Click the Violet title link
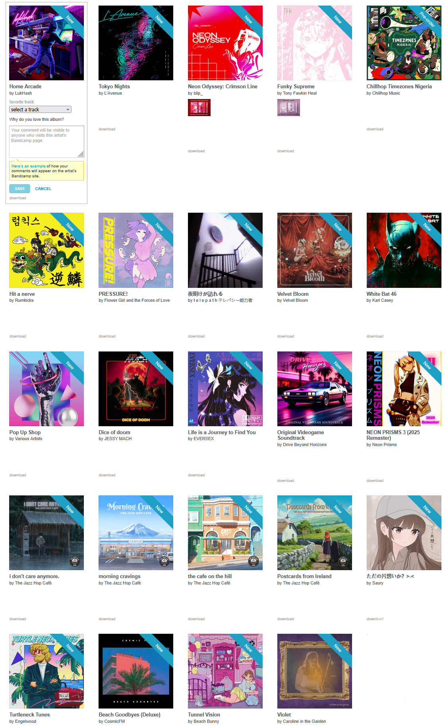Image resolution: width=447 pixels, height=728 pixels. click(284, 714)
